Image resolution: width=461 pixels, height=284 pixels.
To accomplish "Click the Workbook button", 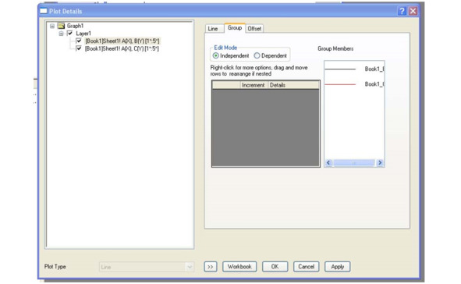I will 239,267.
